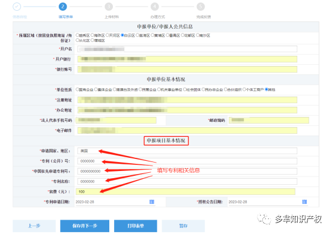This screenshot has height=234, width=332.
Task: Select the 增城区 district radio button
Action: (x=92, y=40)
